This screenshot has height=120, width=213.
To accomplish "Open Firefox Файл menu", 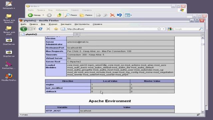I will (23, 24).
